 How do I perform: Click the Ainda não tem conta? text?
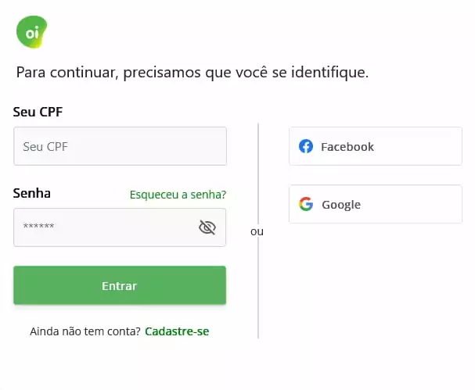(85, 331)
